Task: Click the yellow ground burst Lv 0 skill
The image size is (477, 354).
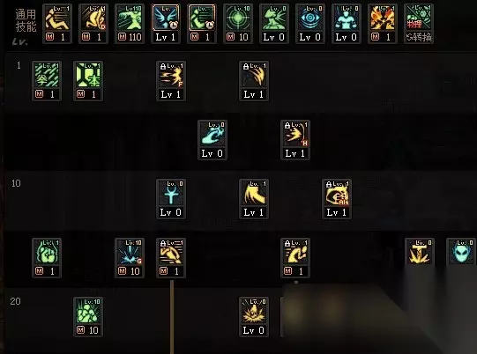Action: pyautogui.click(x=254, y=317)
